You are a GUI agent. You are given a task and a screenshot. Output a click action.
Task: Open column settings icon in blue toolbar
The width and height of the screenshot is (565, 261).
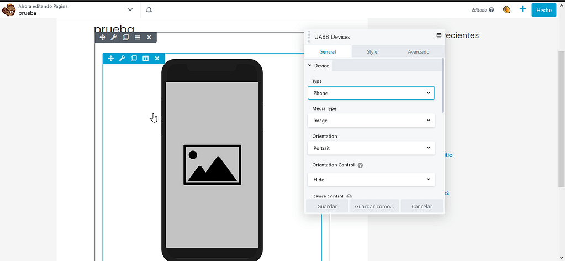146,59
